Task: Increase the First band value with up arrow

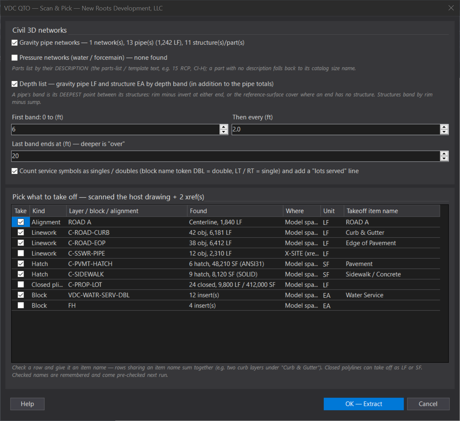Action: click(x=224, y=127)
